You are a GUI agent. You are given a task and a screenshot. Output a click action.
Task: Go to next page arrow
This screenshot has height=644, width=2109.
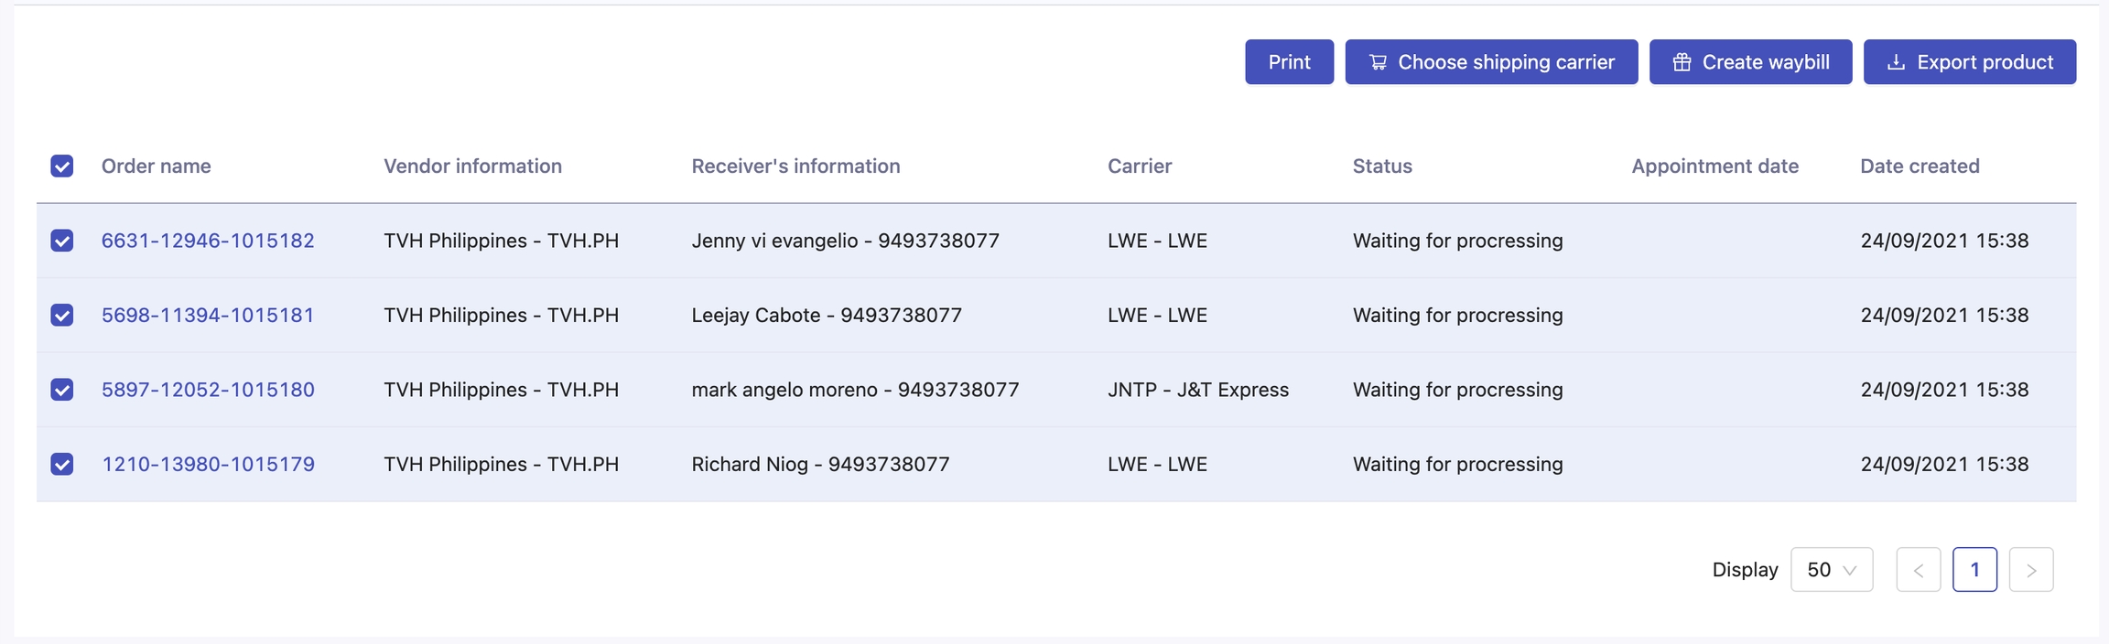coord(2031,570)
